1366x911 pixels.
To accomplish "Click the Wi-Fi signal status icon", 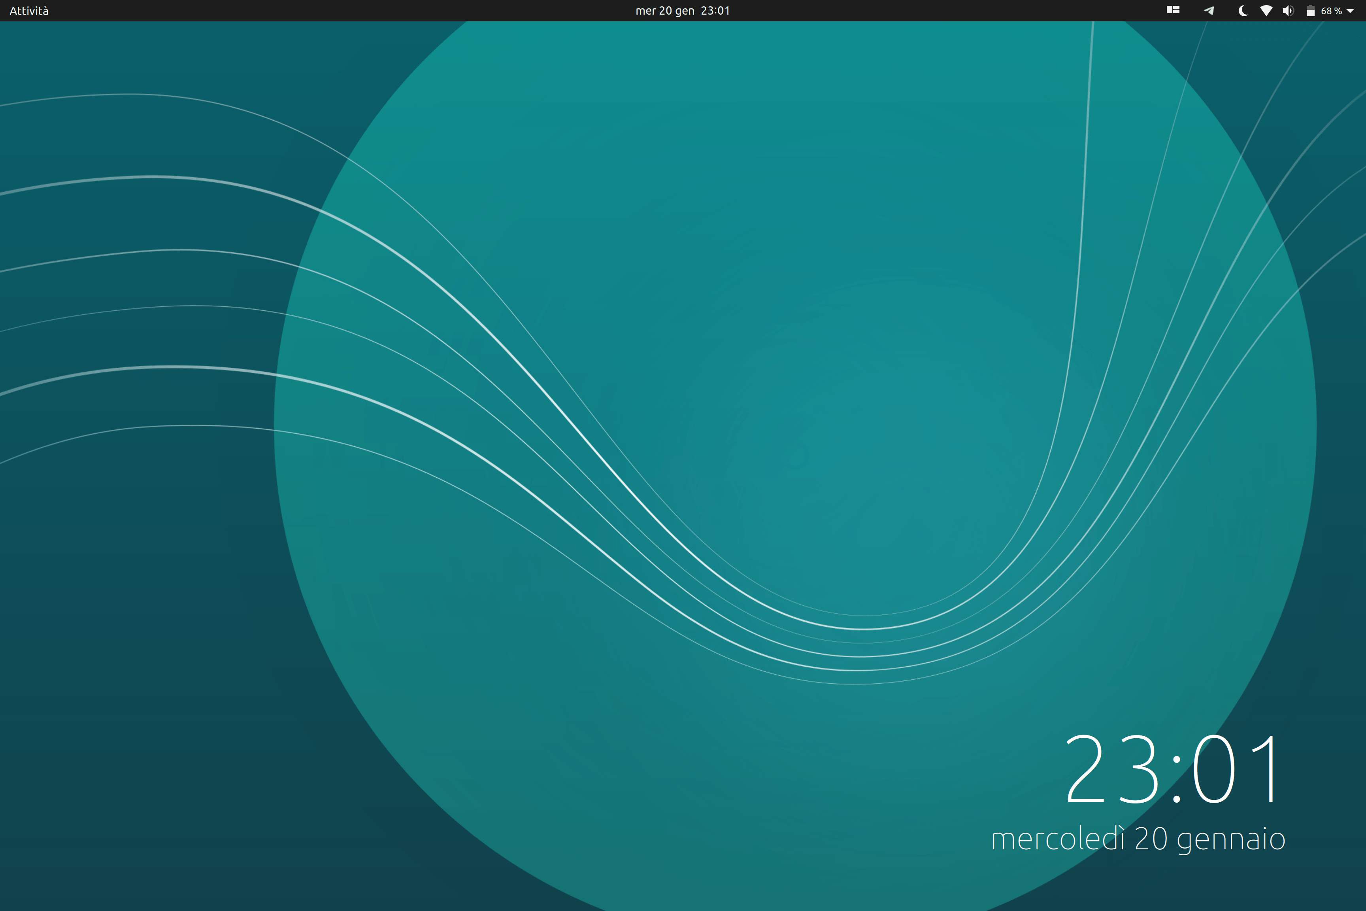I will (1266, 10).
